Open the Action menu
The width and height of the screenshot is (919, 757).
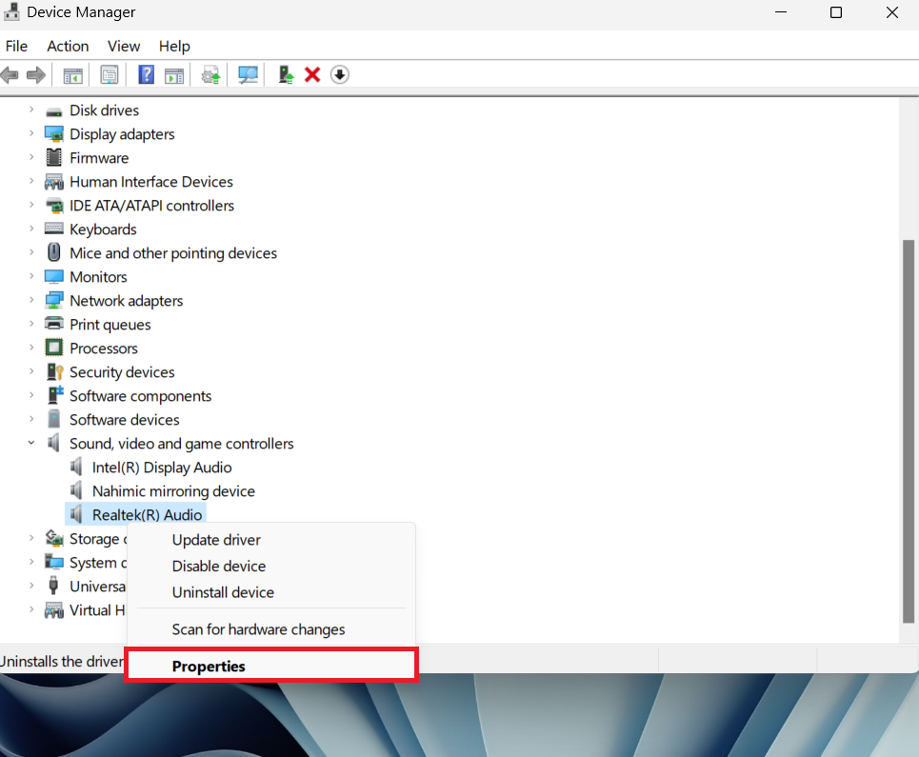click(68, 46)
